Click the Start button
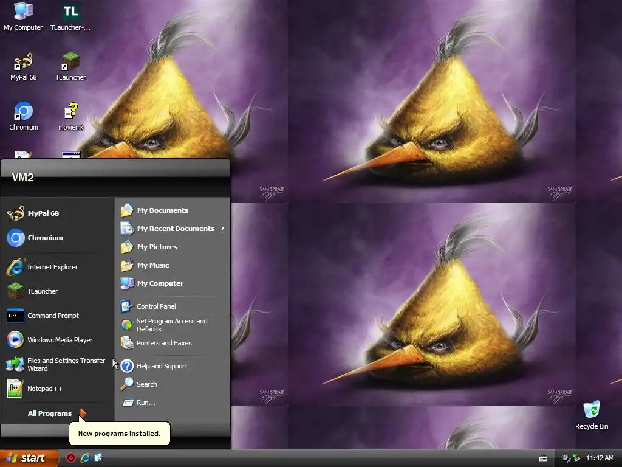Image resolution: width=622 pixels, height=467 pixels. [x=29, y=458]
